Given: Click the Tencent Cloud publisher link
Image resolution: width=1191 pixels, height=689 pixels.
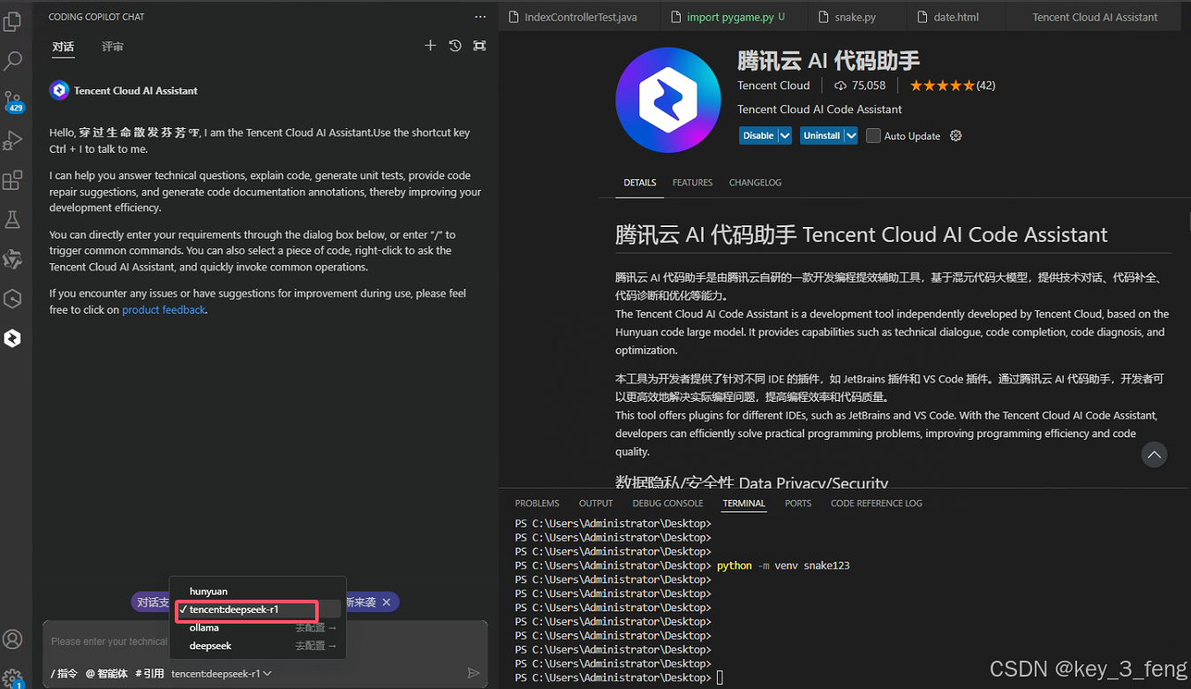Looking at the screenshot, I should coord(773,86).
